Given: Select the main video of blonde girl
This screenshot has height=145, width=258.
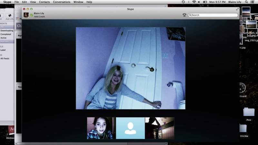Looking at the screenshot, I should 131,68.
